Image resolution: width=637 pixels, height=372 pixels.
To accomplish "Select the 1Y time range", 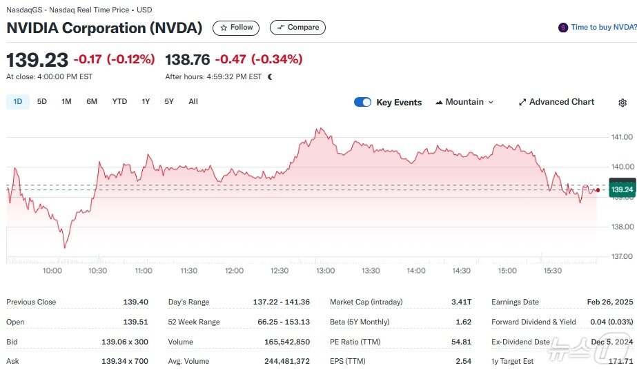I will click(146, 102).
